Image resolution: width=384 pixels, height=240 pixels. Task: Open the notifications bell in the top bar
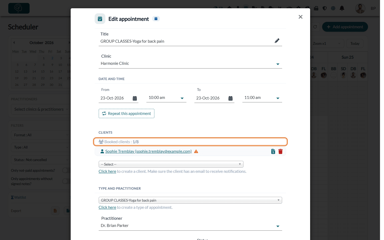(x=342, y=8)
